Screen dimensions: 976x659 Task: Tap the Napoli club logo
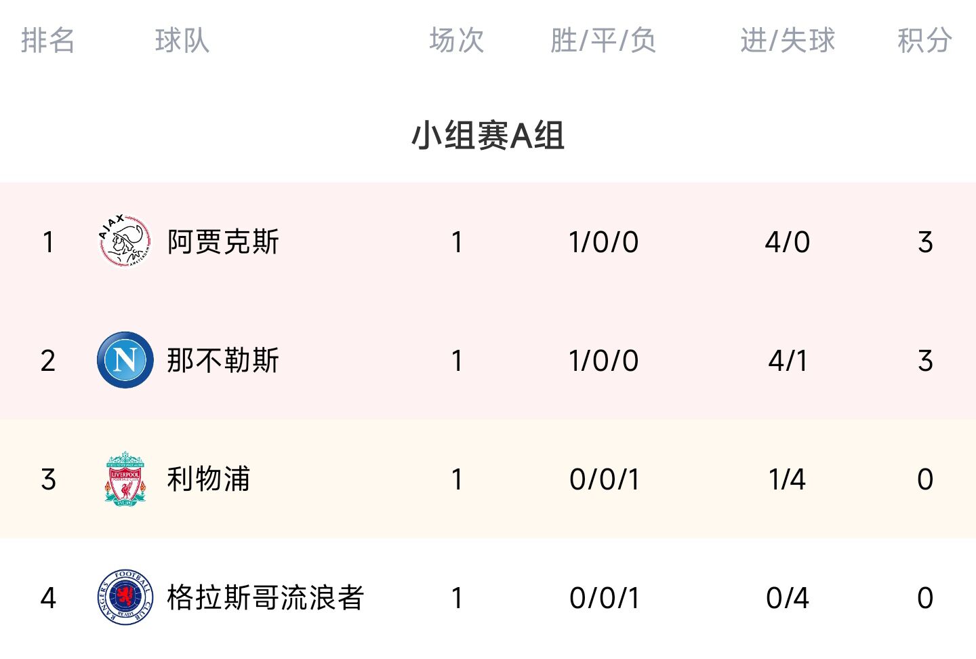pyautogui.click(x=125, y=360)
